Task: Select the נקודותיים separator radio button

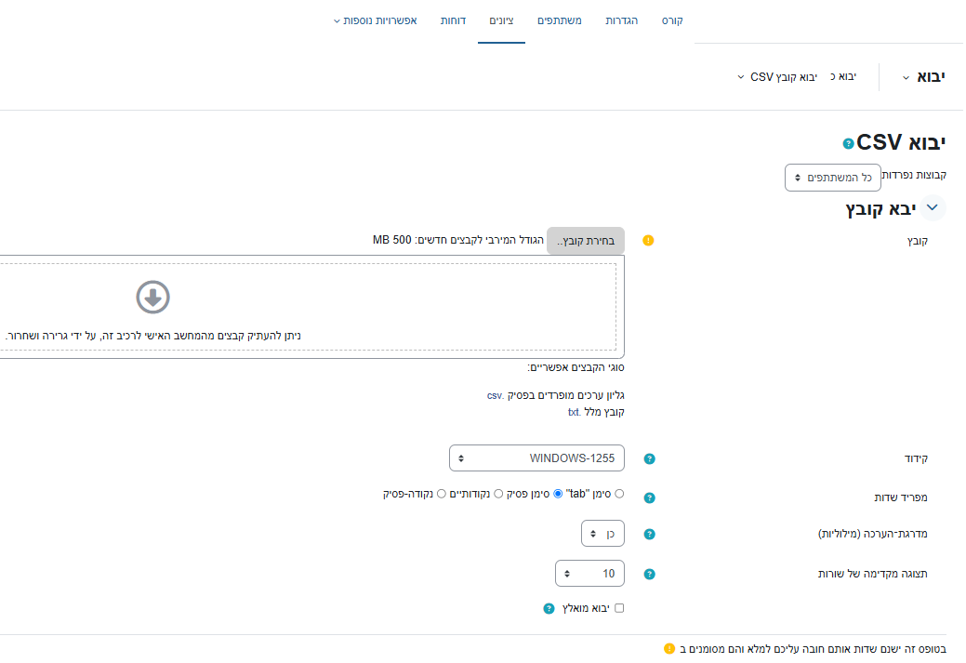Action: pyautogui.click(x=498, y=494)
